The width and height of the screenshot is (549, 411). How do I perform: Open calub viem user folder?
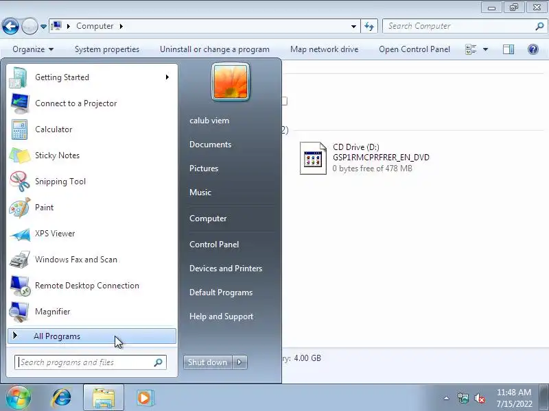[x=209, y=121]
